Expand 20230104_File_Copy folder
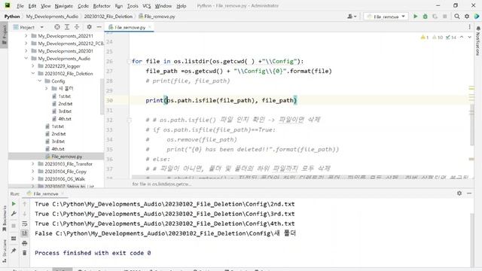Screen dimensions: 482x271 click(33, 172)
